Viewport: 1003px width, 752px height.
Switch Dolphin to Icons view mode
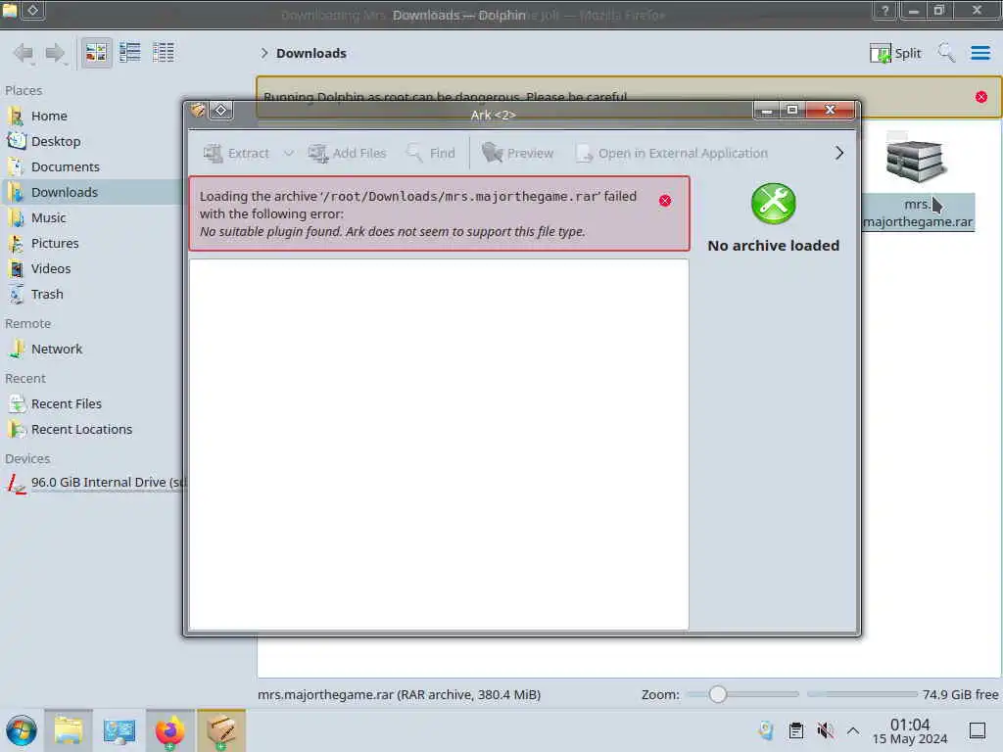click(97, 53)
